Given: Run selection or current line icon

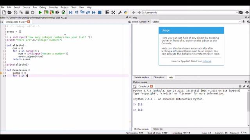Looking at the screenshot, I should point(57,12).
